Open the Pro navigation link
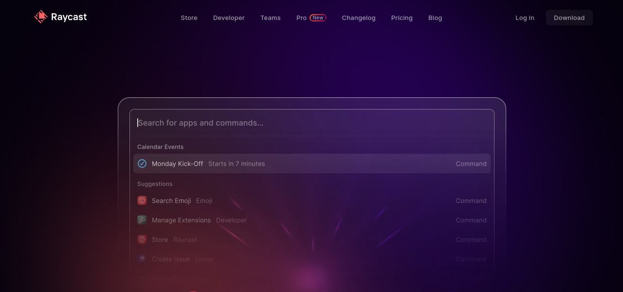Screen dimensions: 623x292 coord(301,18)
